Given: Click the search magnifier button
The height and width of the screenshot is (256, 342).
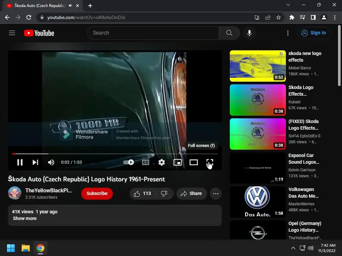Looking at the screenshot, I should pyautogui.click(x=229, y=33).
